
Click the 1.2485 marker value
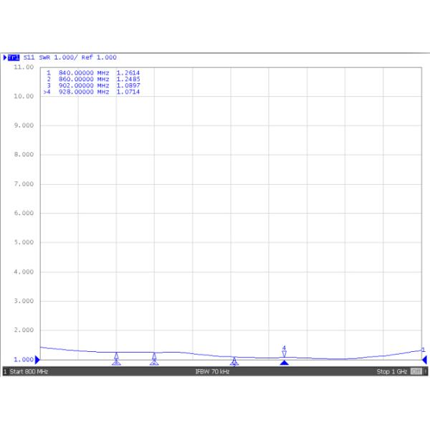pos(128,79)
